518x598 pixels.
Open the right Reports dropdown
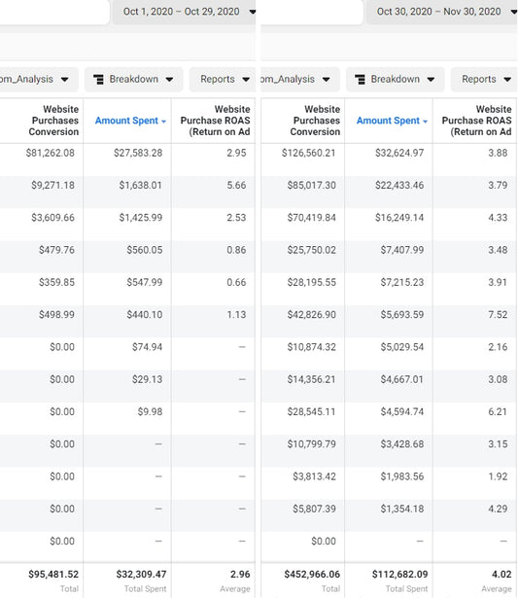coord(484,80)
